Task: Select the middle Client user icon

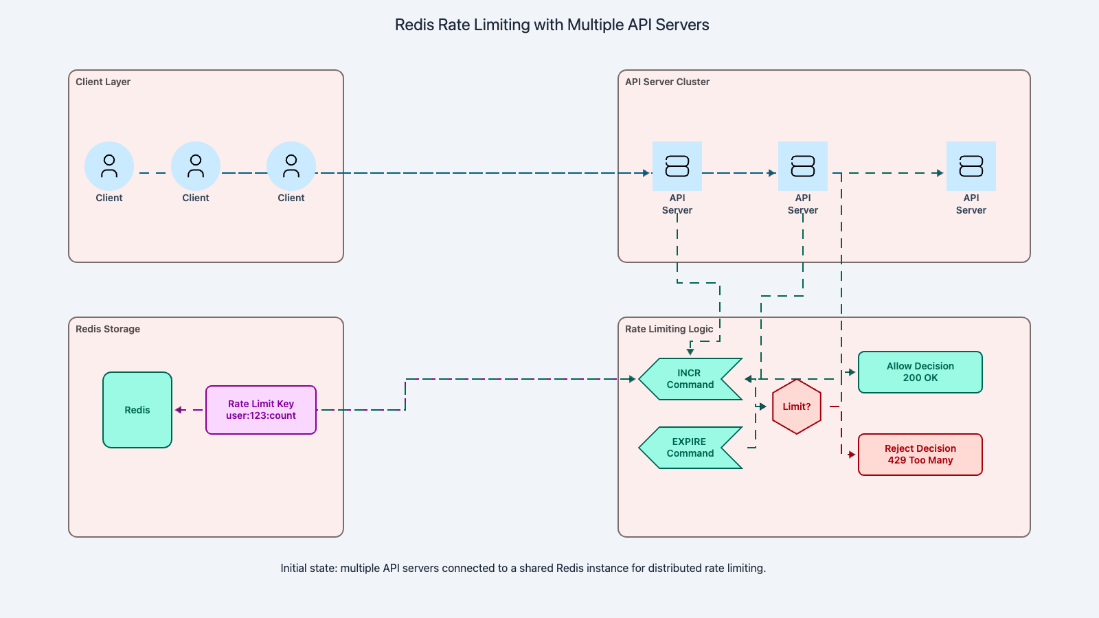Action: pos(196,166)
